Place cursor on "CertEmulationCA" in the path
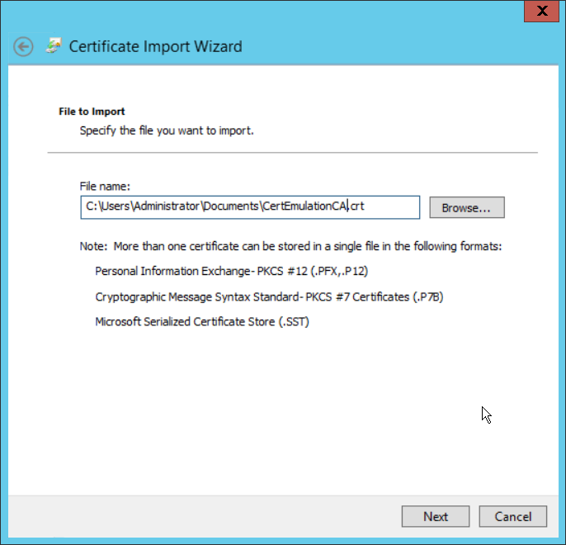The width and height of the screenshot is (566, 545). 304,206
